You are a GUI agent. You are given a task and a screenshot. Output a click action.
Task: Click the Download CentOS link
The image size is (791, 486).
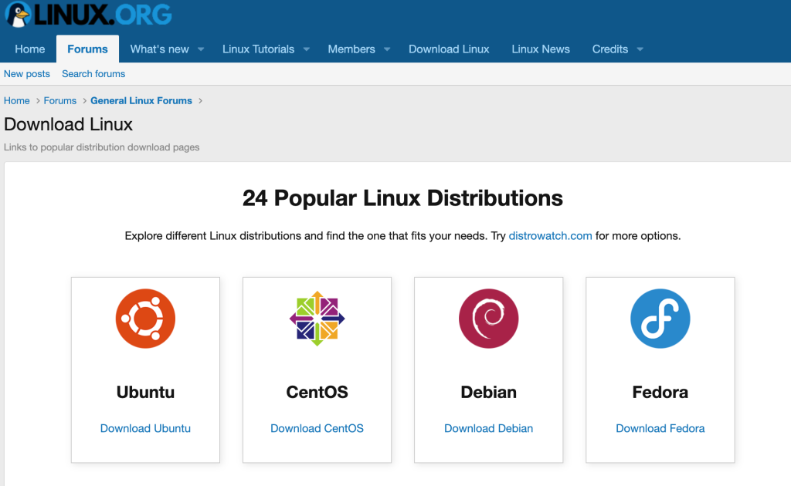[317, 428]
